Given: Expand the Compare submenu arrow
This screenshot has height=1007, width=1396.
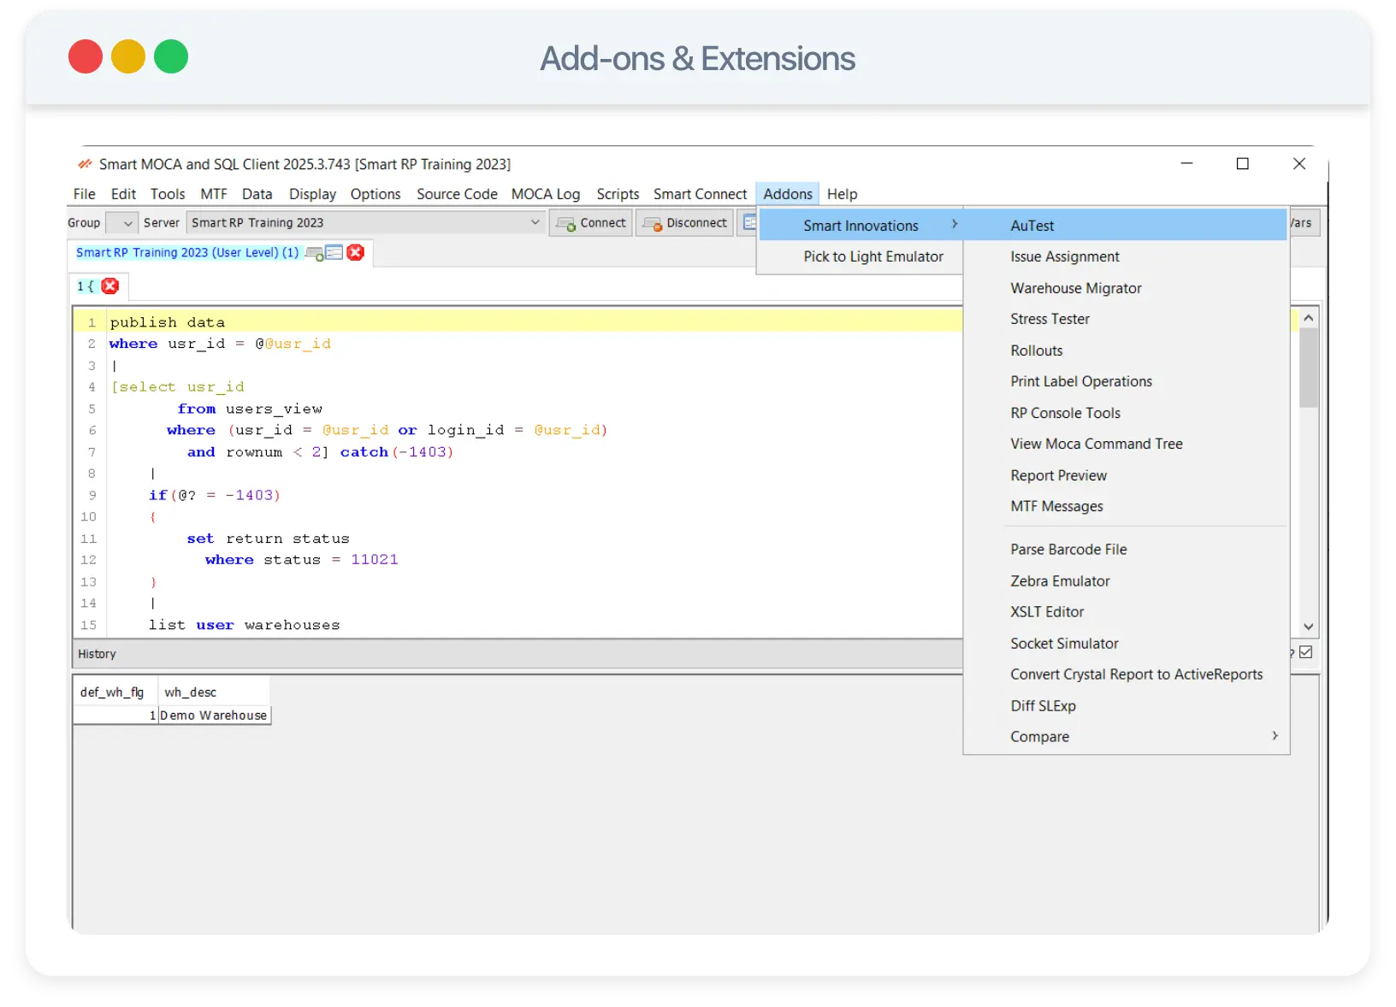Looking at the screenshot, I should point(1275,736).
